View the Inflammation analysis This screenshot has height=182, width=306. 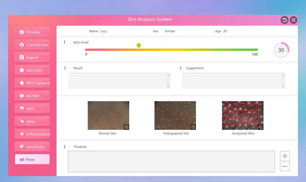click(32, 134)
